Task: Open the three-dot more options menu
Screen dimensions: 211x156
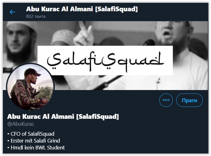Action: [x=166, y=100]
